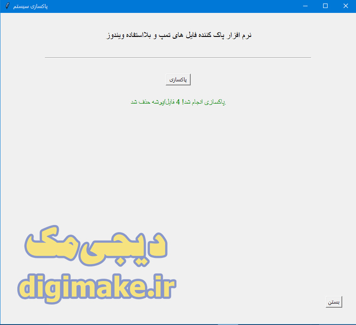Click the heading about cleaning temp files
Screen dimensions: 356x325
[179, 35]
